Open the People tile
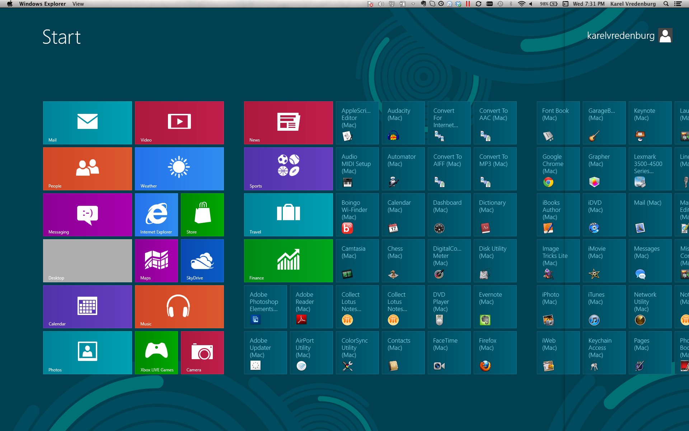Viewport: 689px width, 431px height. coord(88,169)
